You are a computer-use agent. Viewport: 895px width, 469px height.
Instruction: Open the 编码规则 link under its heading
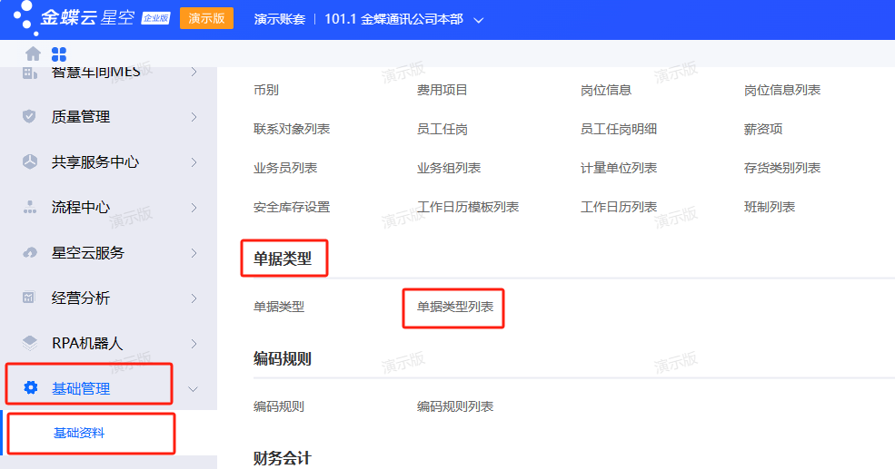[279, 406]
